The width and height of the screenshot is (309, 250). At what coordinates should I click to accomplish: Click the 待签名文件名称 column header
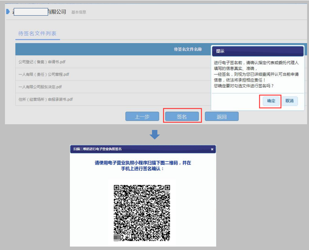point(188,49)
